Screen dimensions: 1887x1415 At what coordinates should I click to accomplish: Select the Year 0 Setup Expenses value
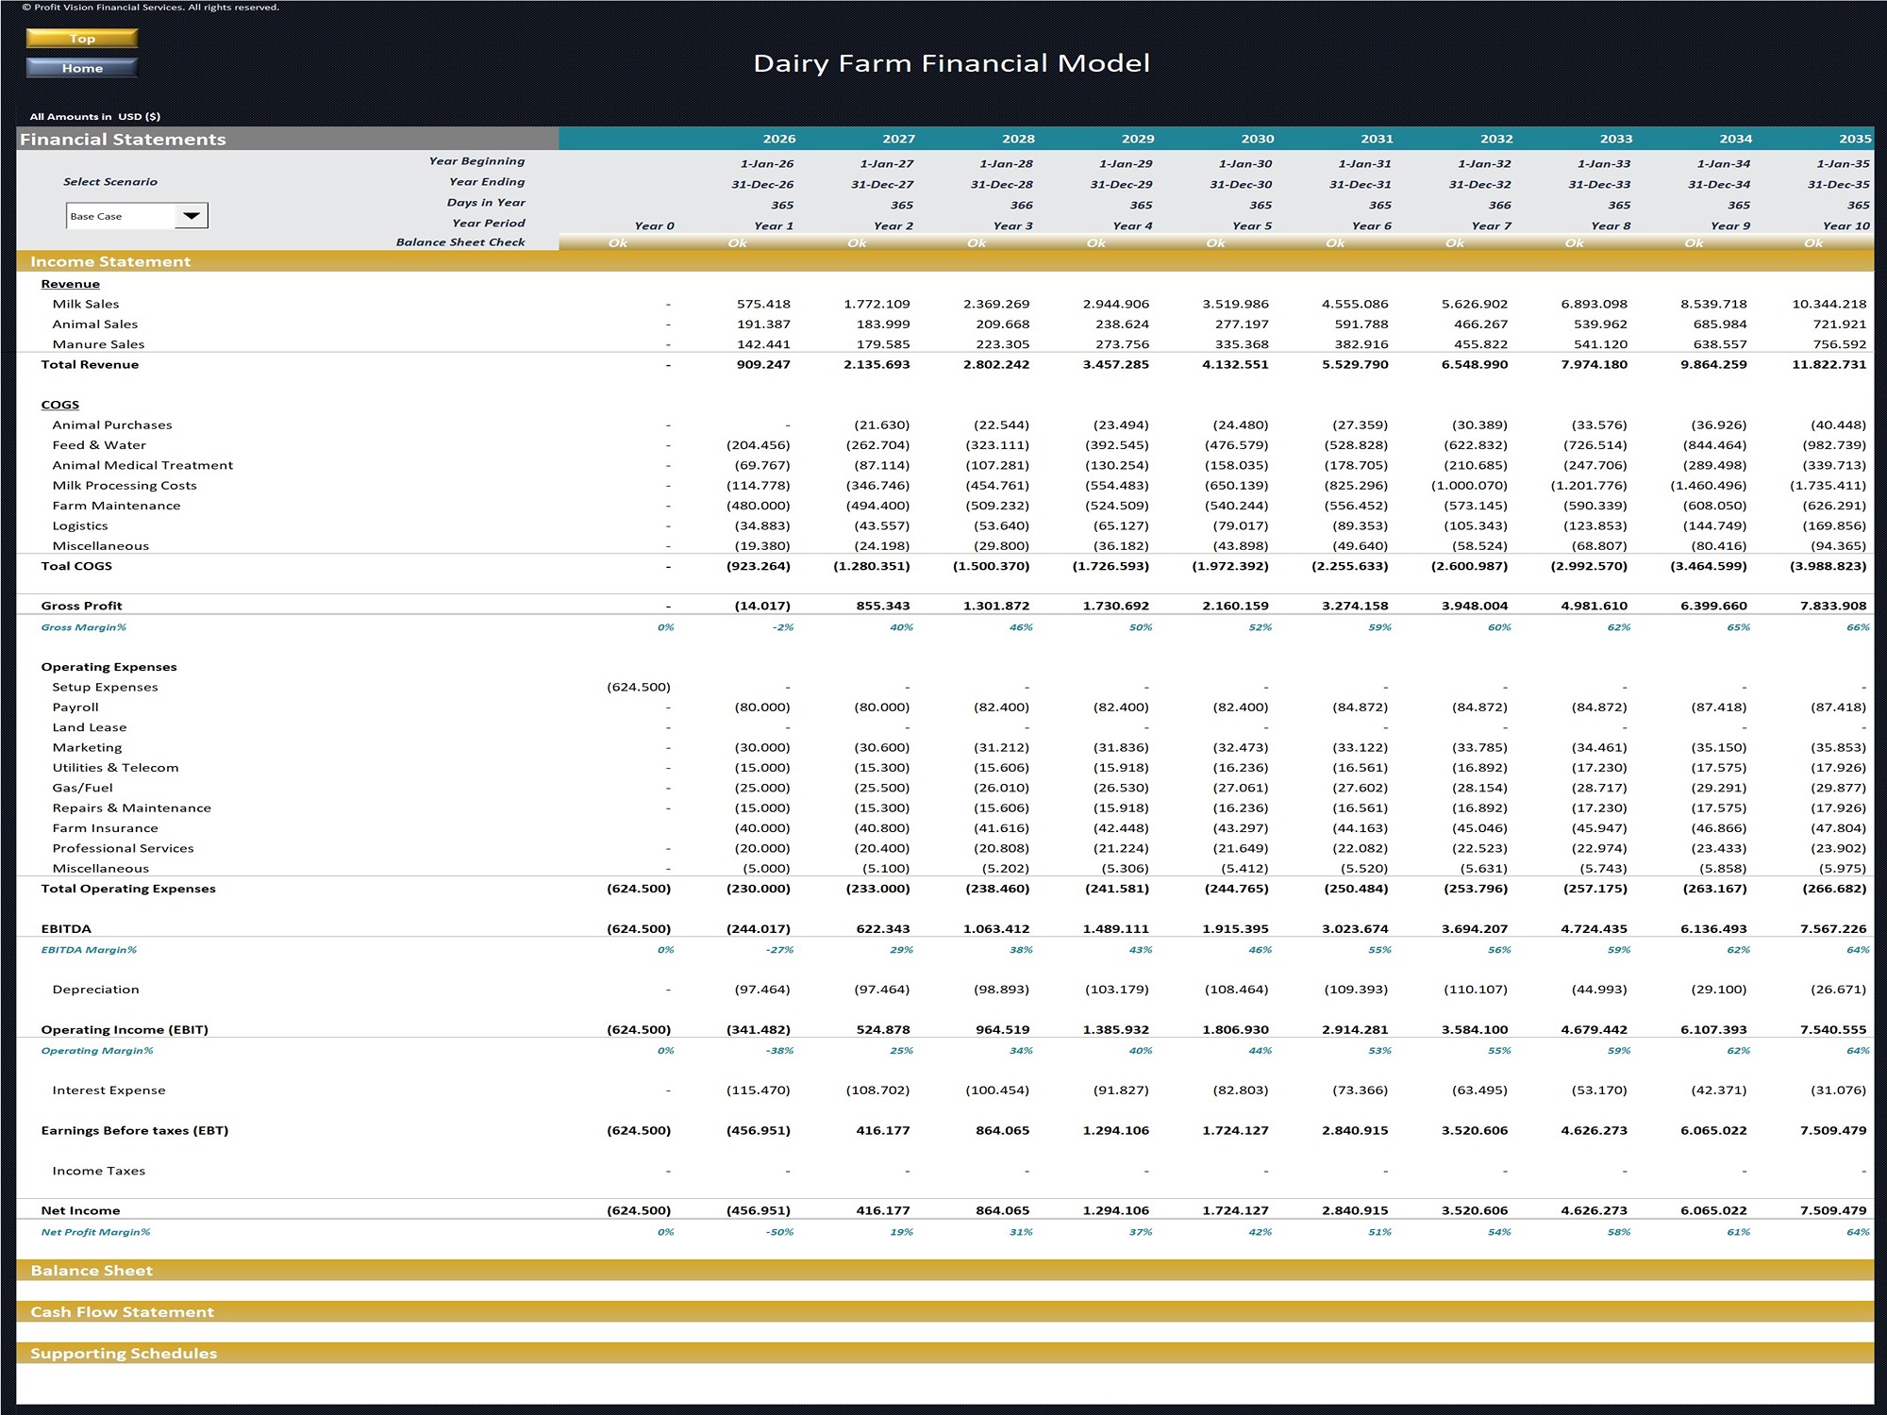point(639,687)
